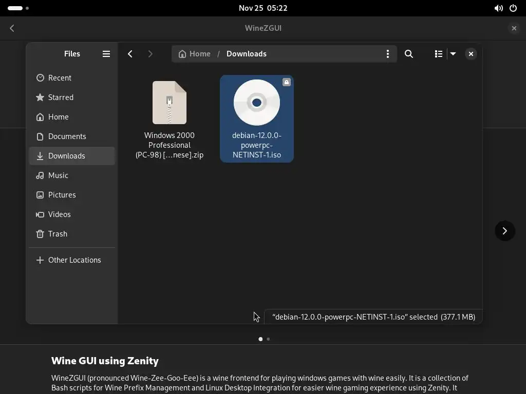
Task: Click the selected-file status bar text
Action: point(373,317)
